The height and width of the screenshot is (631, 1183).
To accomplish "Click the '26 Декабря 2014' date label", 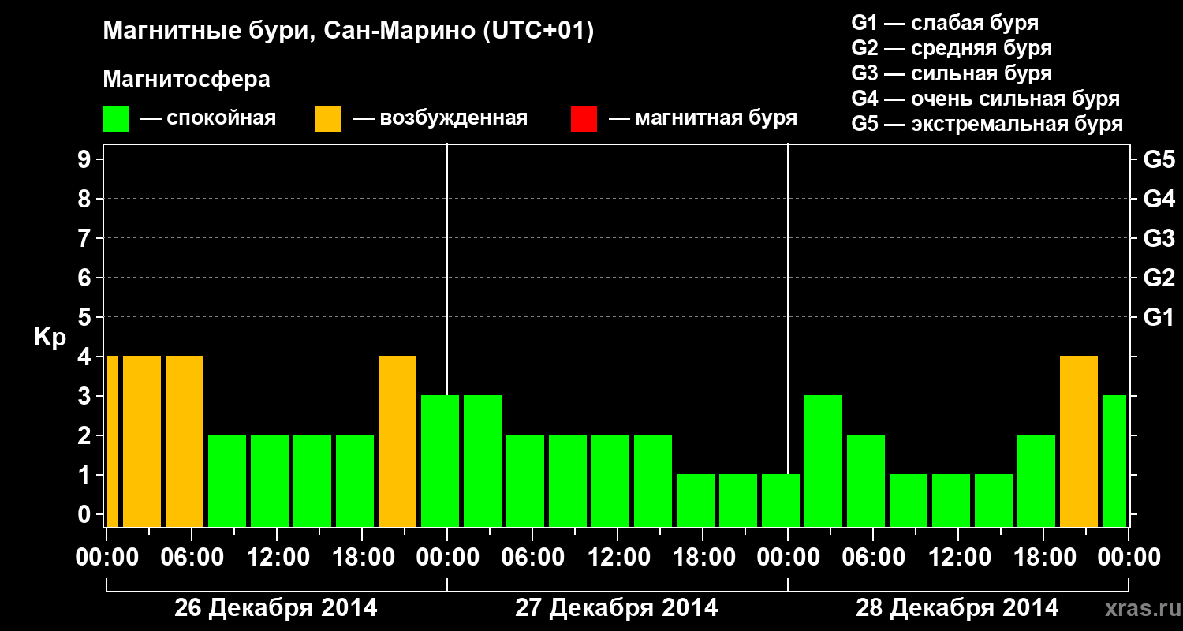I will point(276,608).
